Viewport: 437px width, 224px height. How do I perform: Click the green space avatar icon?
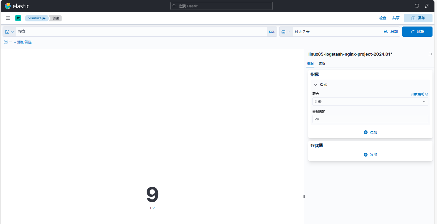(18, 18)
